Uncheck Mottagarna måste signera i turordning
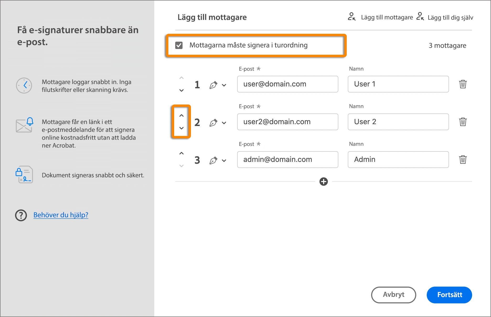 tap(179, 45)
